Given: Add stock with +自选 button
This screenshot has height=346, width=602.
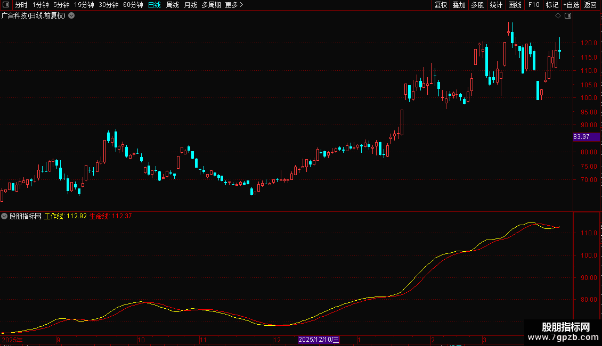Looking at the screenshot, I should click(571, 5).
